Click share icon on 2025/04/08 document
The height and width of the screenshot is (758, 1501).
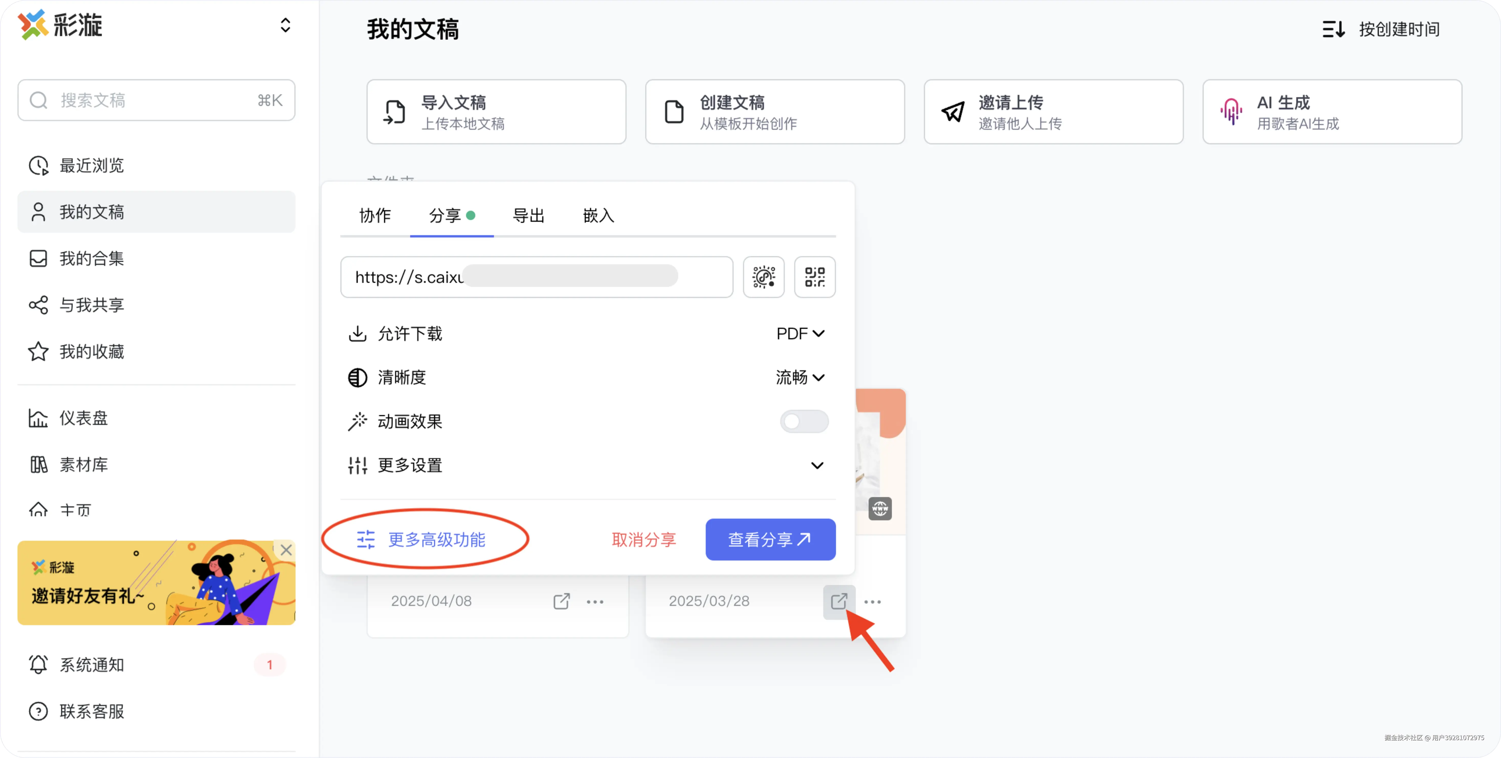pyautogui.click(x=561, y=601)
